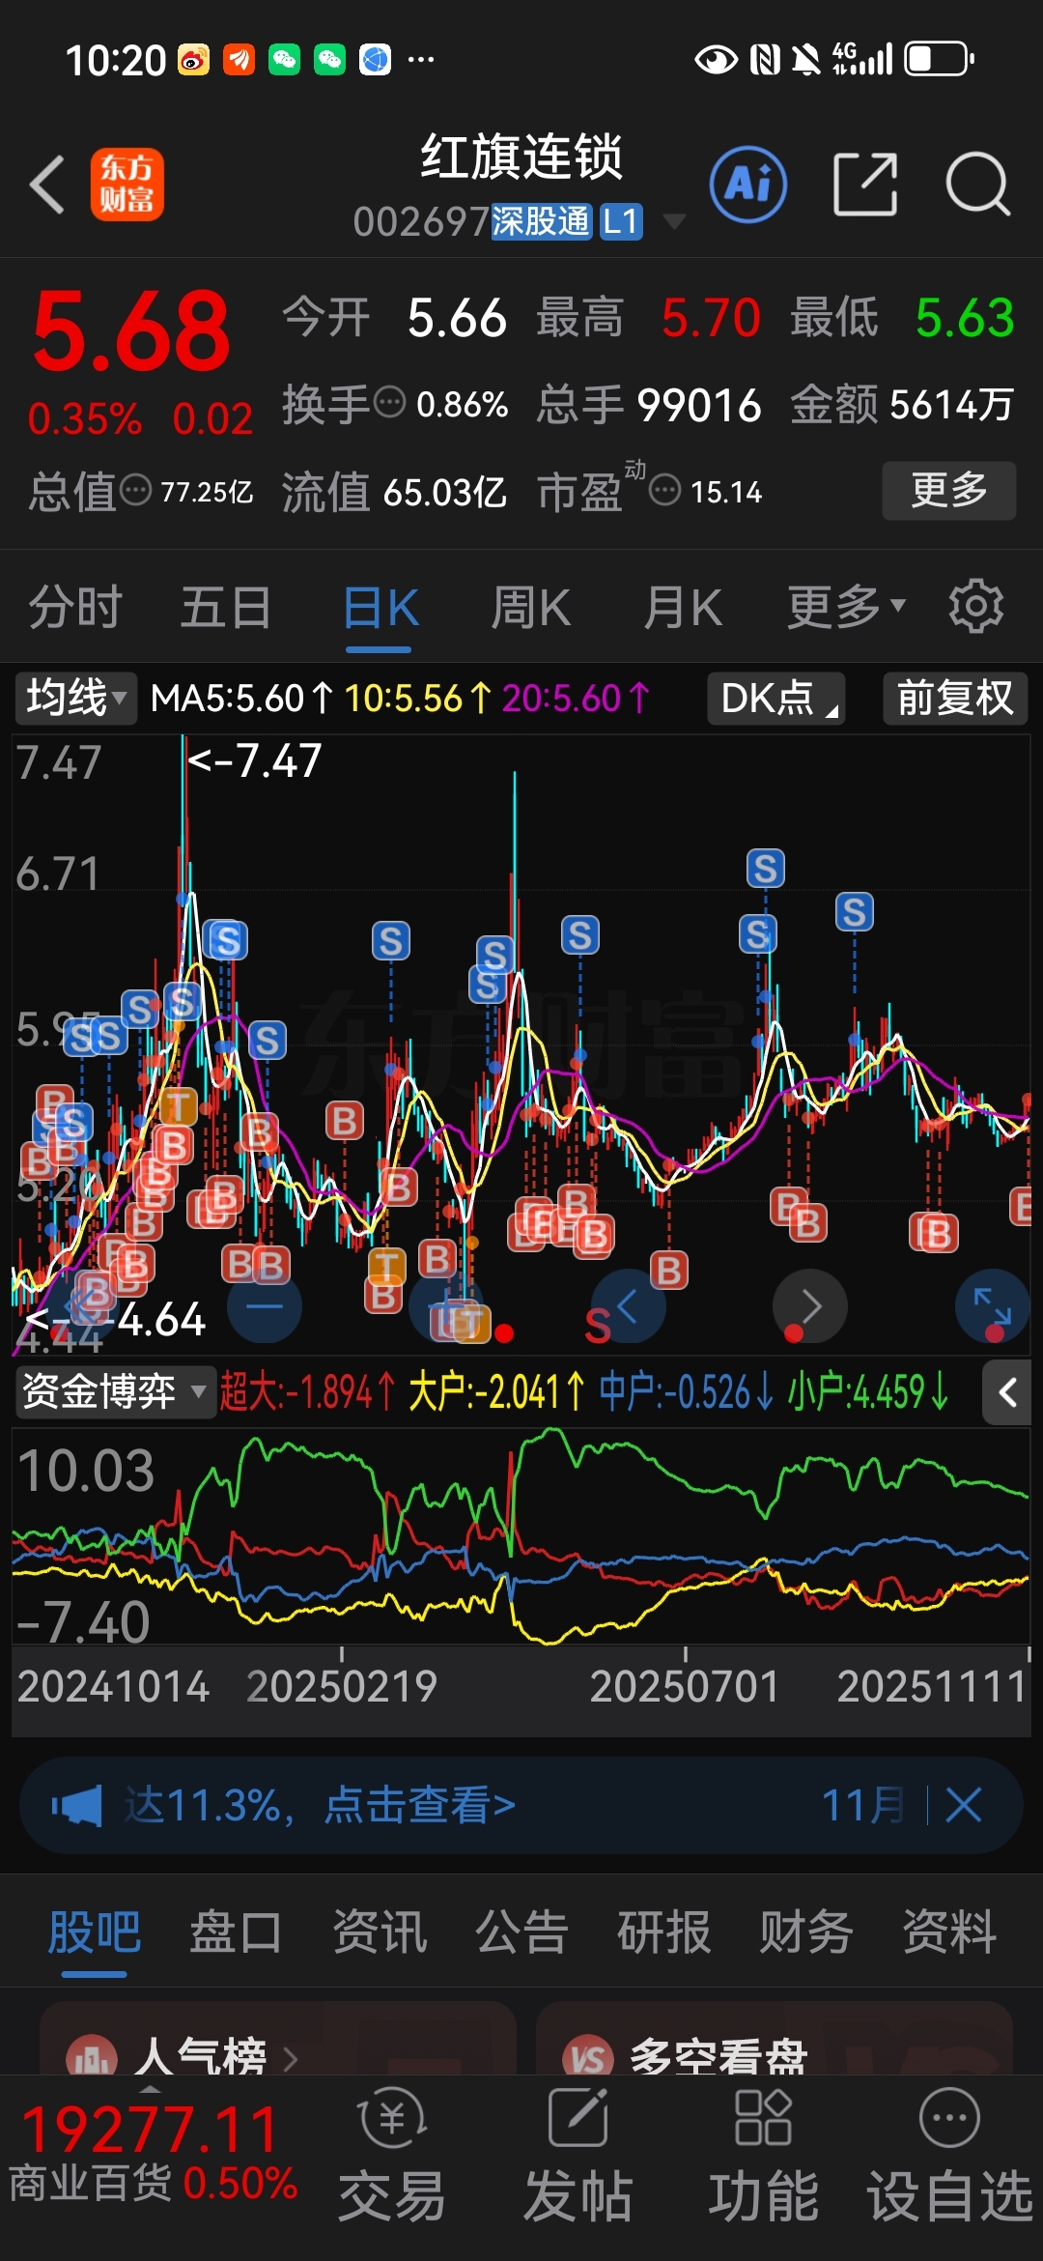Open 人气榜 ranking card
The height and width of the screenshot is (2261, 1043).
tap(277, 2039)
